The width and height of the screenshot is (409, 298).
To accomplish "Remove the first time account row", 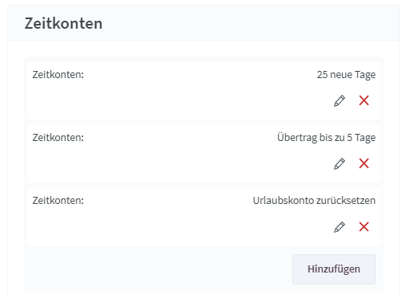I will point(363,100).
